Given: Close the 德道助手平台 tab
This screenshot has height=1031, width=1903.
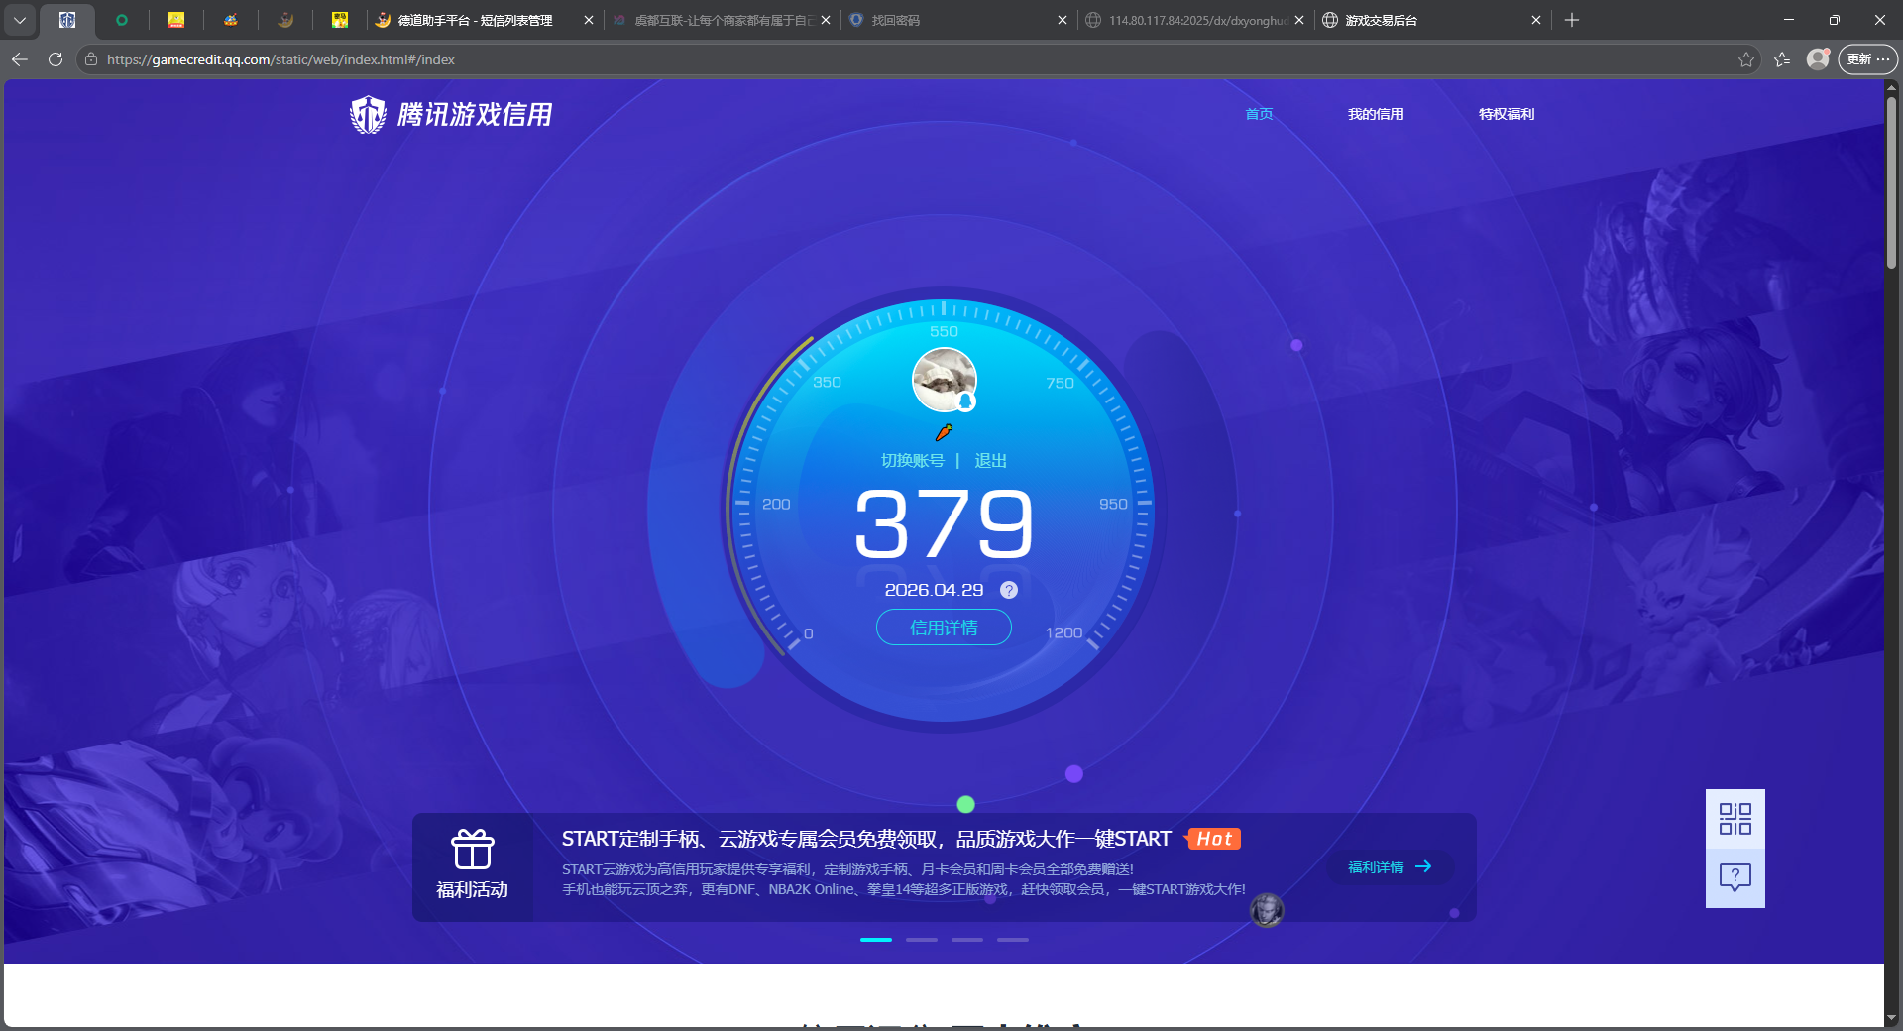Looking at the screenshot, I should click(x=589, y=20).
